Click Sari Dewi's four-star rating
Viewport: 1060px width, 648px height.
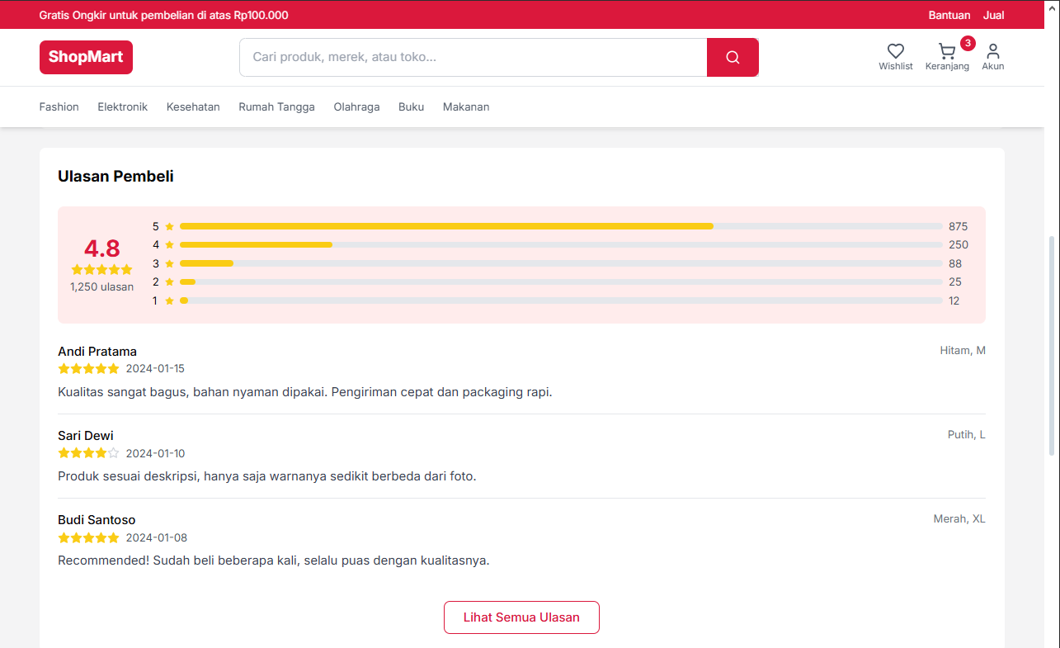click(x=88, y=453)
